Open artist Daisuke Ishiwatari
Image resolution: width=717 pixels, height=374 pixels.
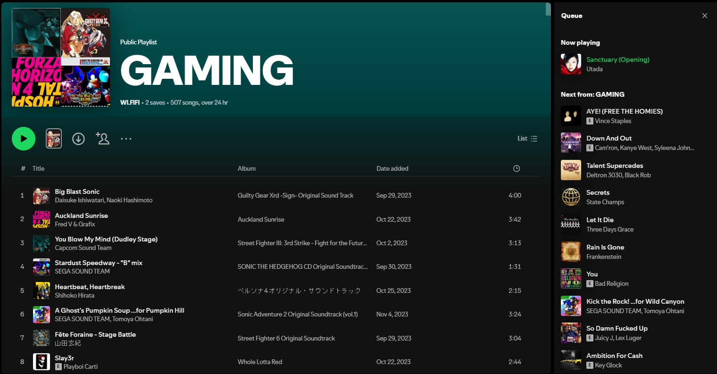pyautogui.click(x=79, y=200)
